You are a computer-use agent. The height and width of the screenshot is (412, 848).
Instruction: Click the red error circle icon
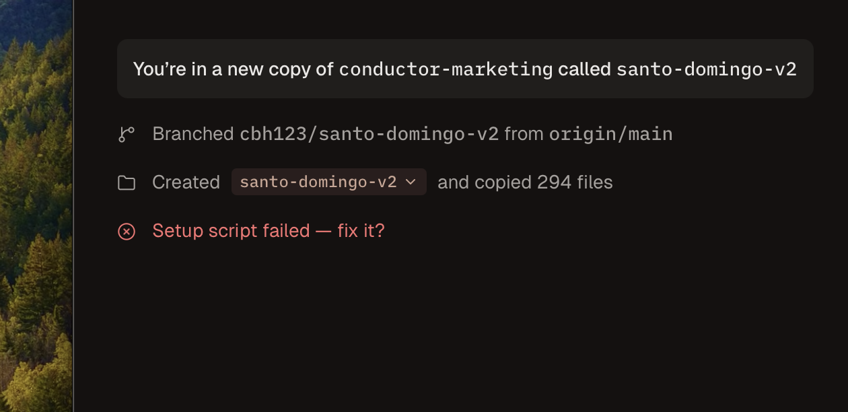click(x=127, y=232)
